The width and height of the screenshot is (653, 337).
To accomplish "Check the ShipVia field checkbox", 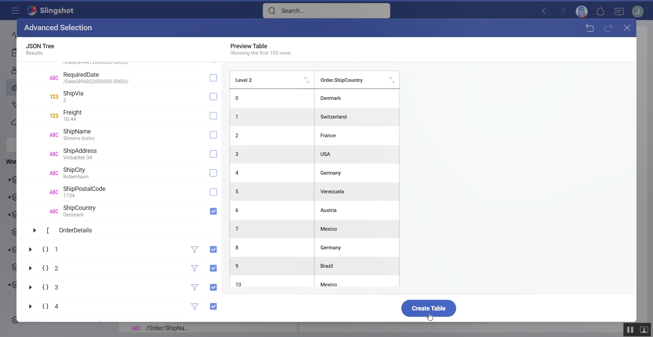I will pyautogui.click(x=213, y=96).
